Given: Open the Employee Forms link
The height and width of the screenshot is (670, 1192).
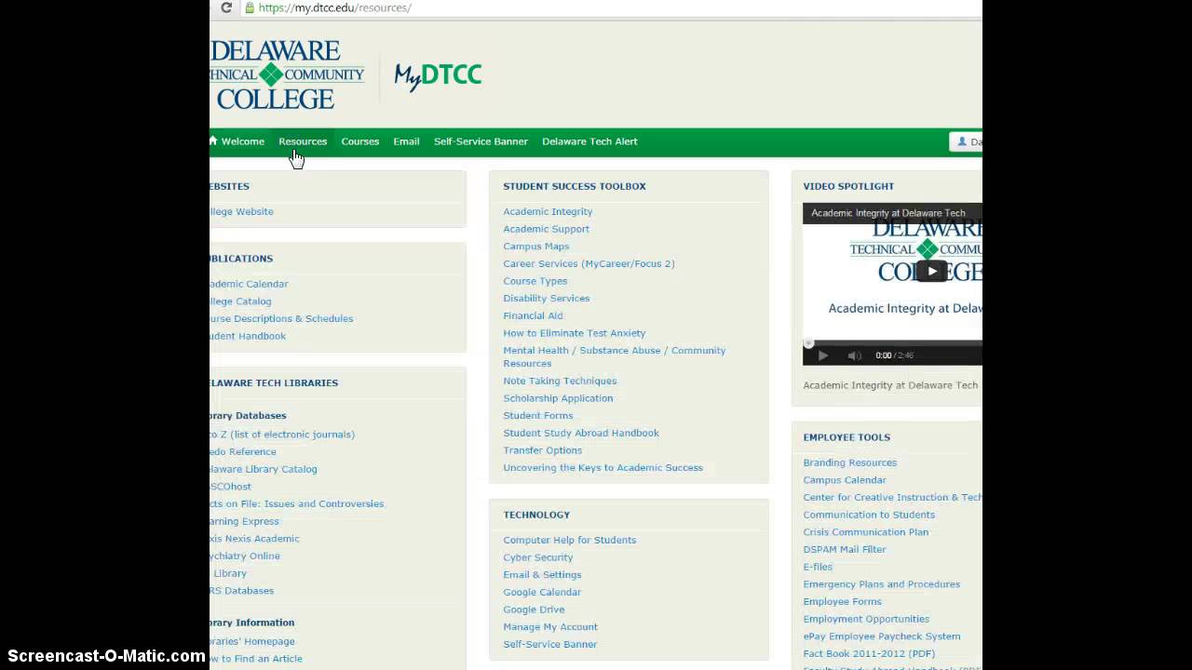Looking at the screenshot, I should [842, 601].
